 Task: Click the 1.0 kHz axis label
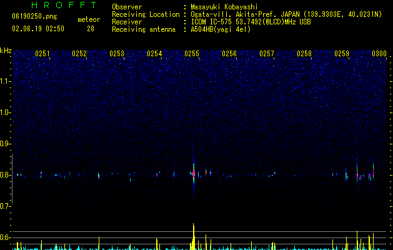[6, 112]
